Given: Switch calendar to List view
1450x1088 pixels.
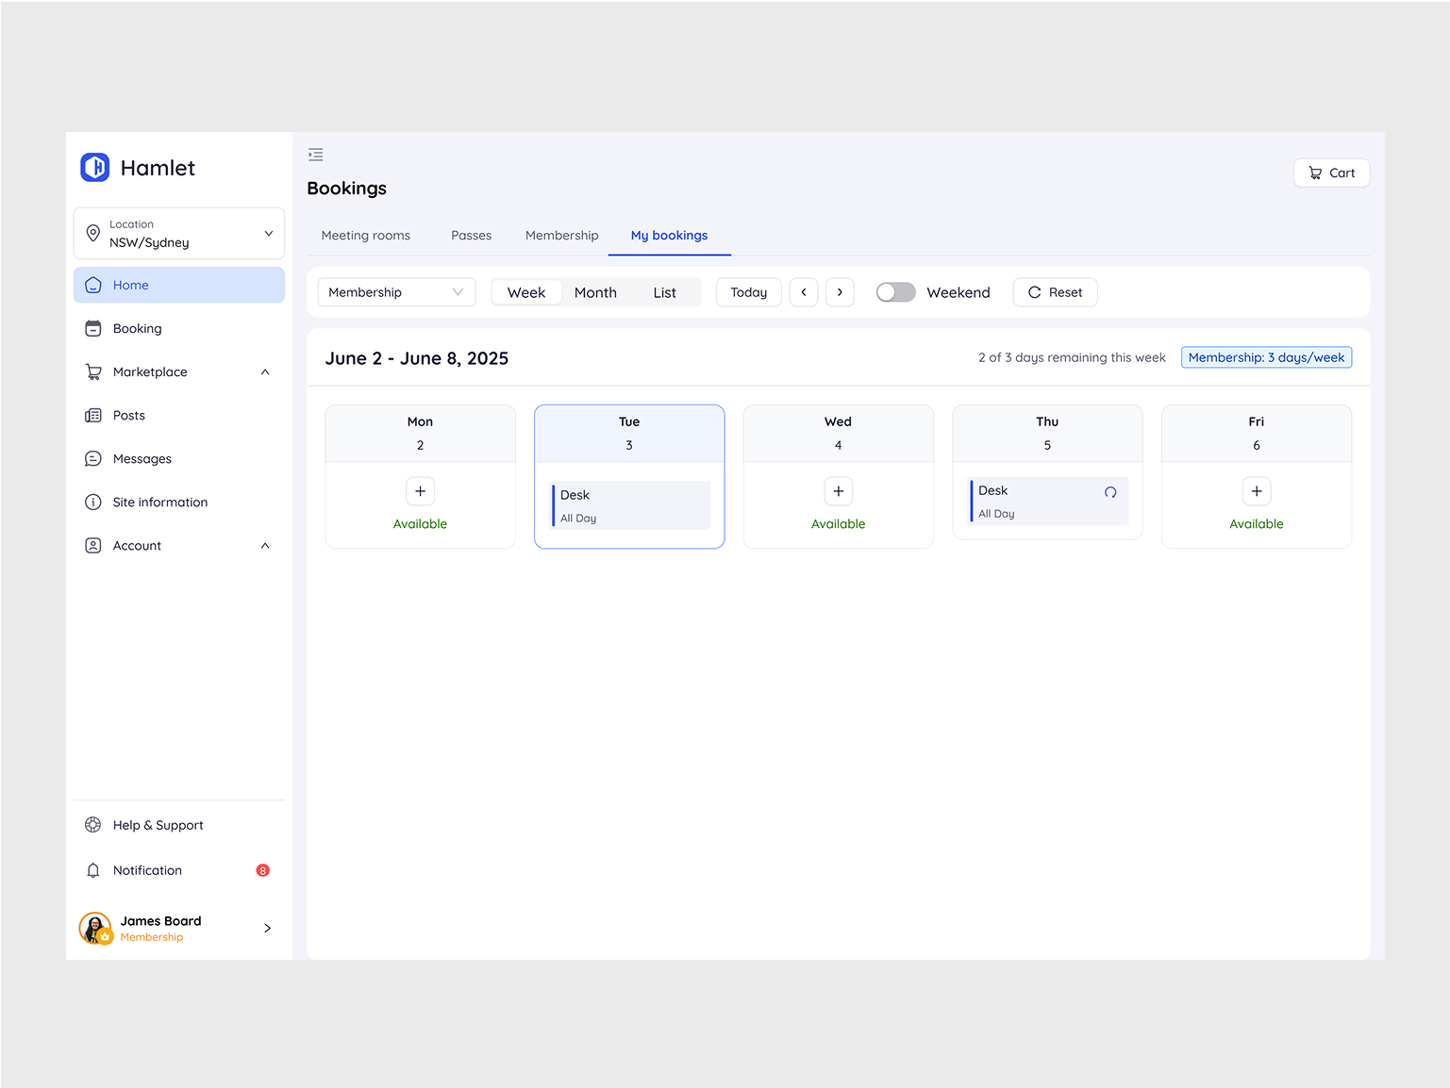Looking at the screenshot, I should [664, 292].
